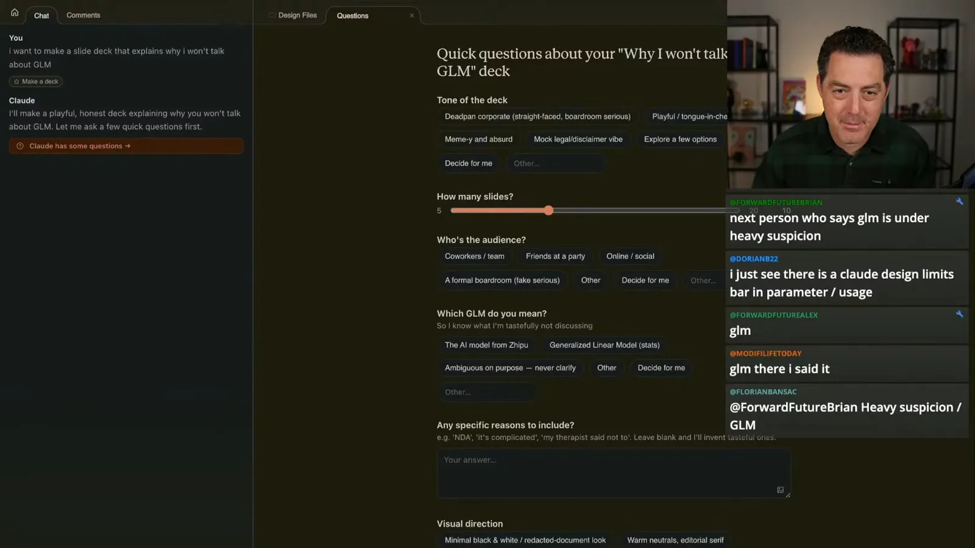Switch to the Chat tab
Screen dimensions: 975x548
tap(41, 16)
